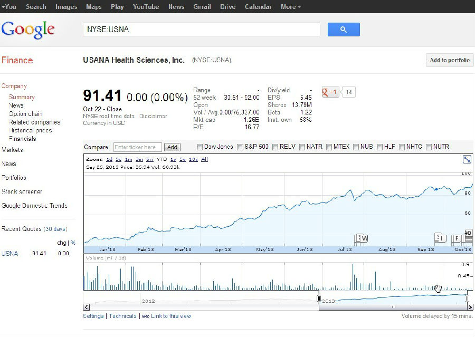Set chart zoom to 5y
Screen dimensions: 475x337
[183, 159]
